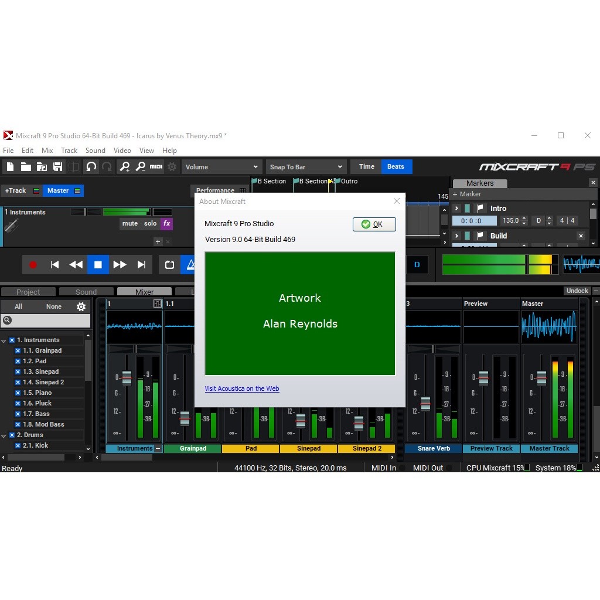Click the Save Project icon
Screen dimensions: 600x600
(x=57, y=166)
